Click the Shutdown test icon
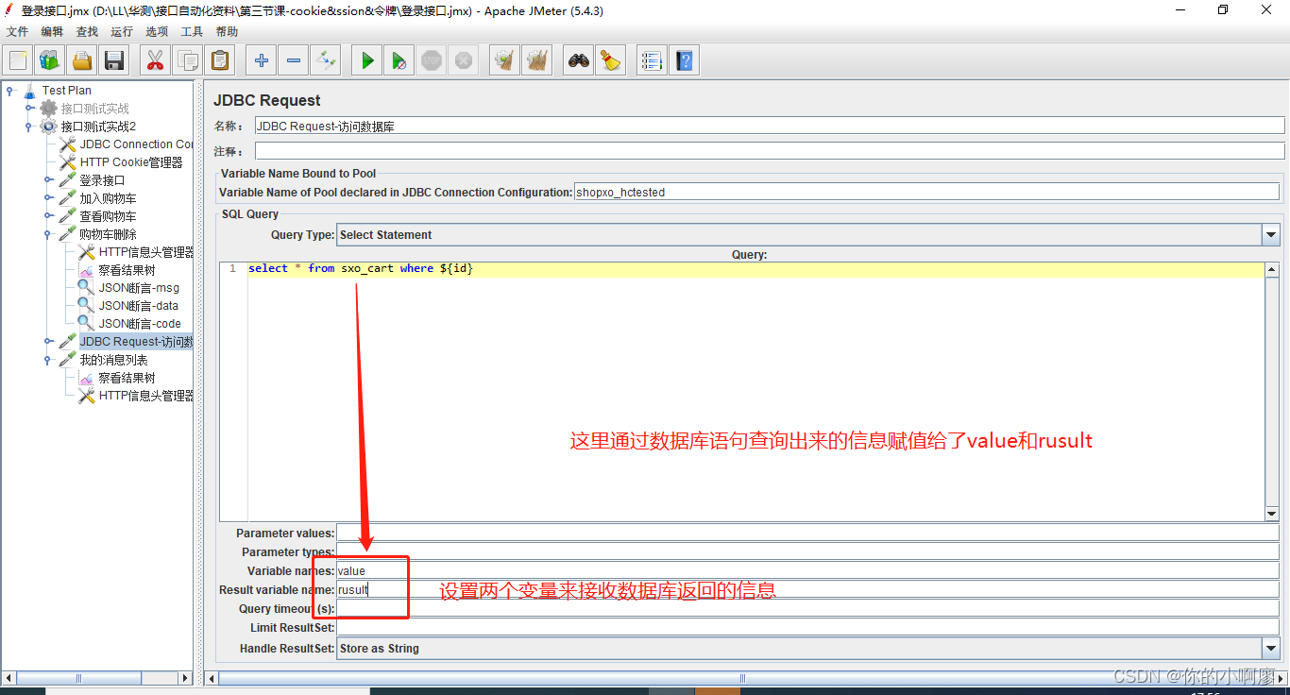This screenshot has width=1290, height=695. 464,61
